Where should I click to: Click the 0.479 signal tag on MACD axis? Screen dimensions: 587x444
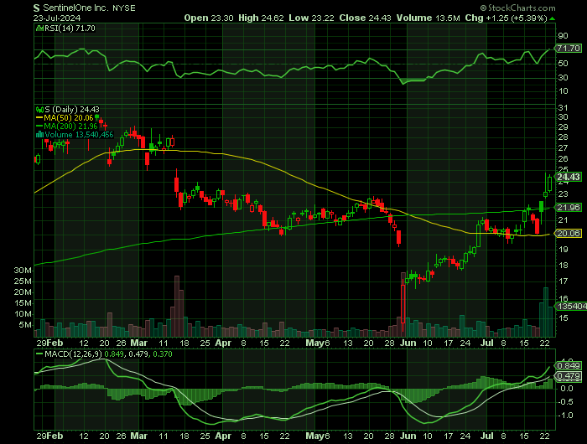569,376
